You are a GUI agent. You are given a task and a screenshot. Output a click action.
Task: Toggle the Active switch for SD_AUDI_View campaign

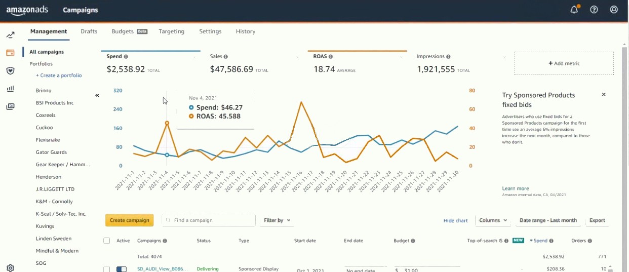122,269
